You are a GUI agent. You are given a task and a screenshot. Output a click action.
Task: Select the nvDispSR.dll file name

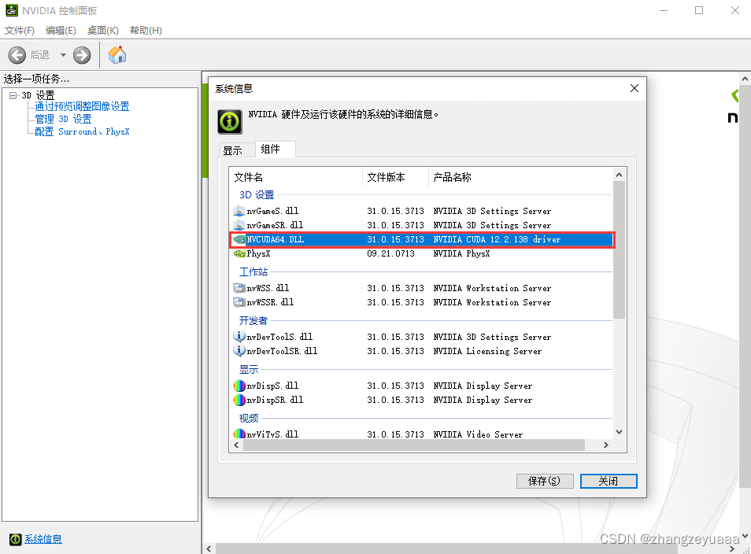point(275,400)
